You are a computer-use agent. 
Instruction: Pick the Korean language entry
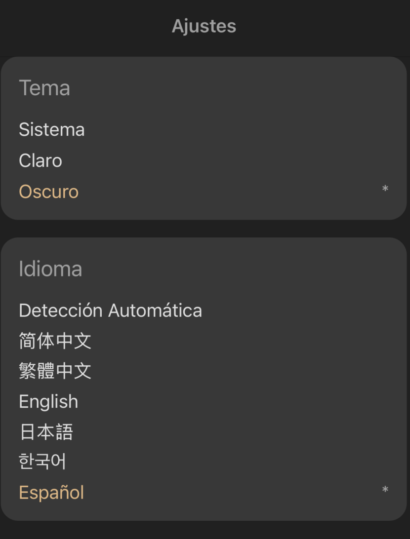tap(42, 462)
